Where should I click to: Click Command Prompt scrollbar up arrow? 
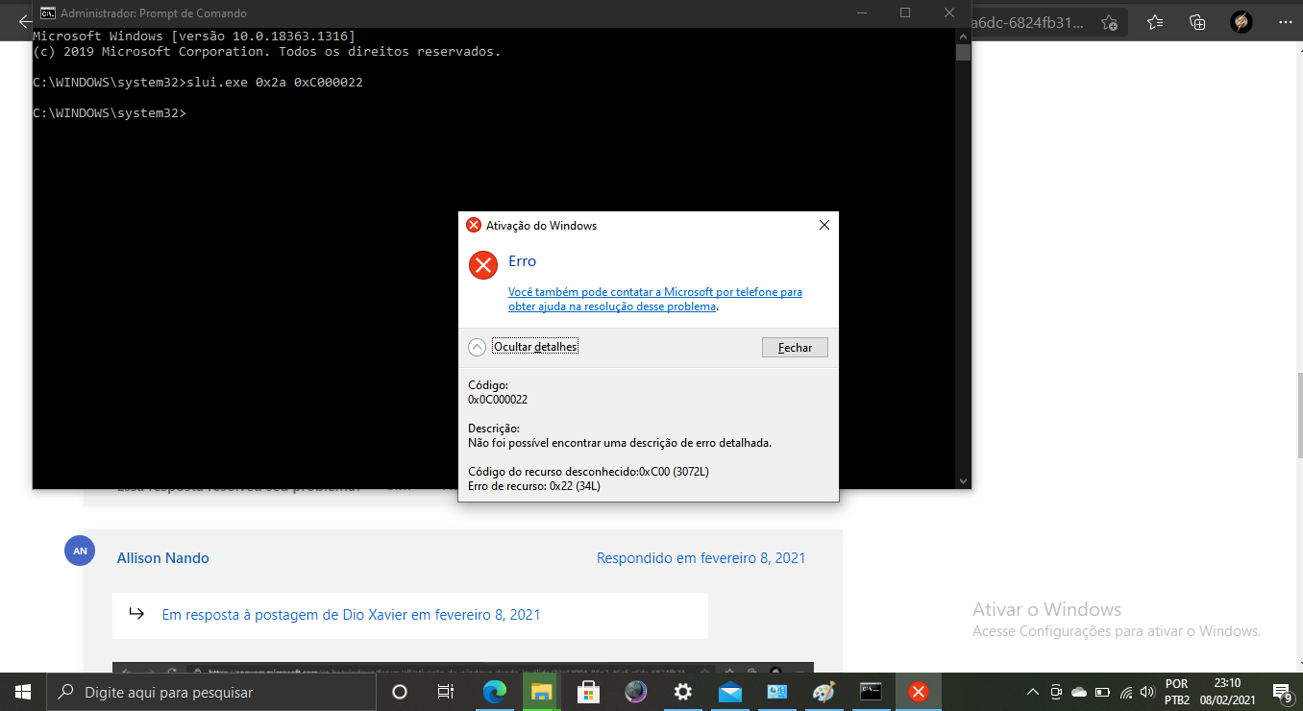click(x=963, y=36)
